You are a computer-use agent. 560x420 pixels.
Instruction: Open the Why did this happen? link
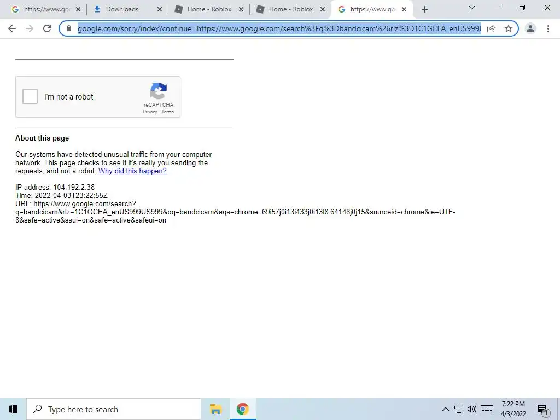[x=132, y=171]
